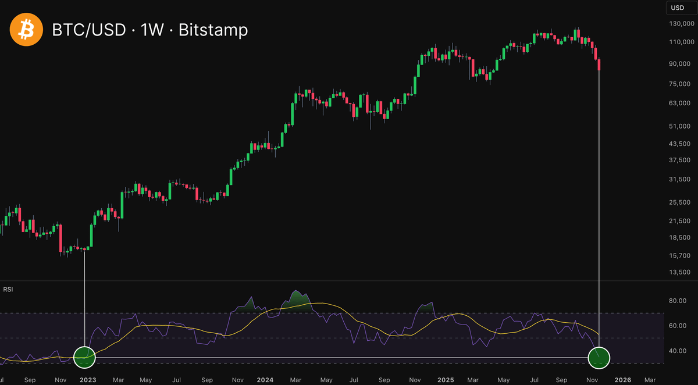Select the 110,000 price axis label
Image resolution: width=698 pixels, height=385 pixels.
point(682,42)
